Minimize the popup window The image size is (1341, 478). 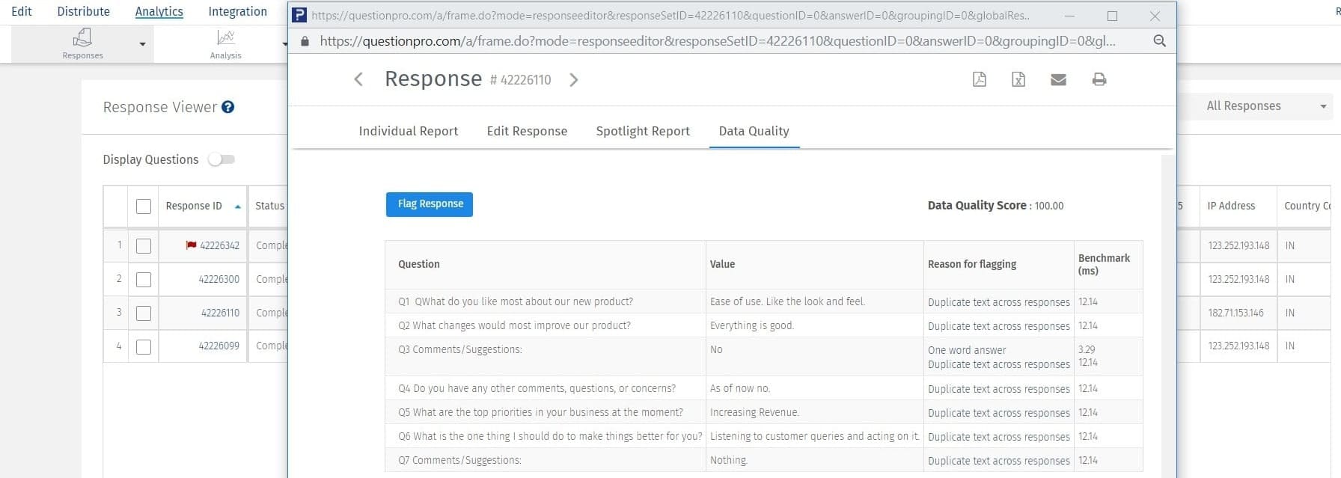click(x=1069, y=16)
